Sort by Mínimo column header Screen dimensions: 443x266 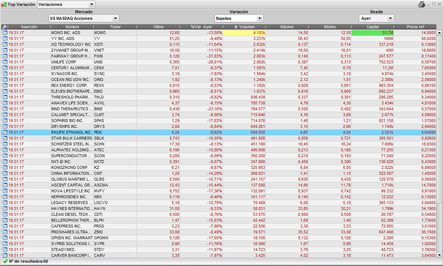click(x=330, y=27)
